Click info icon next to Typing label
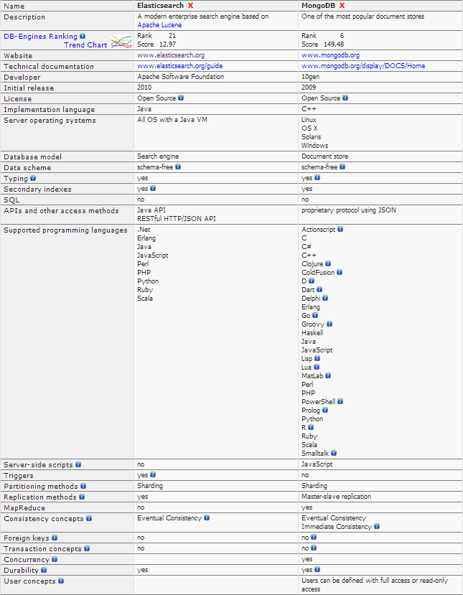The height and width of the screenshot is (595, 463). pyautogui.click(x=33, y=178)
